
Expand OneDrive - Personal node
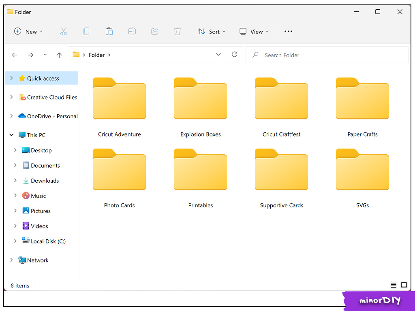click(11, 116)
